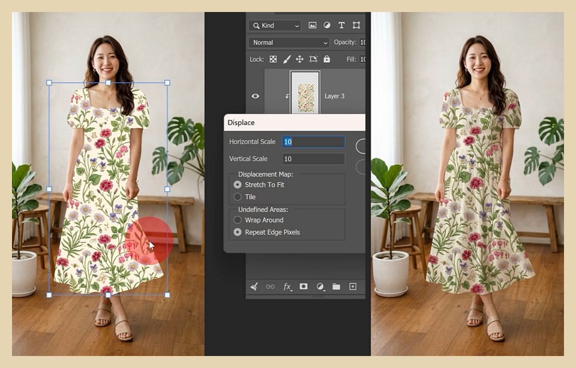Lock transparent pixels with the checkerboard icon
576x368 pixels.
(274, 59)
